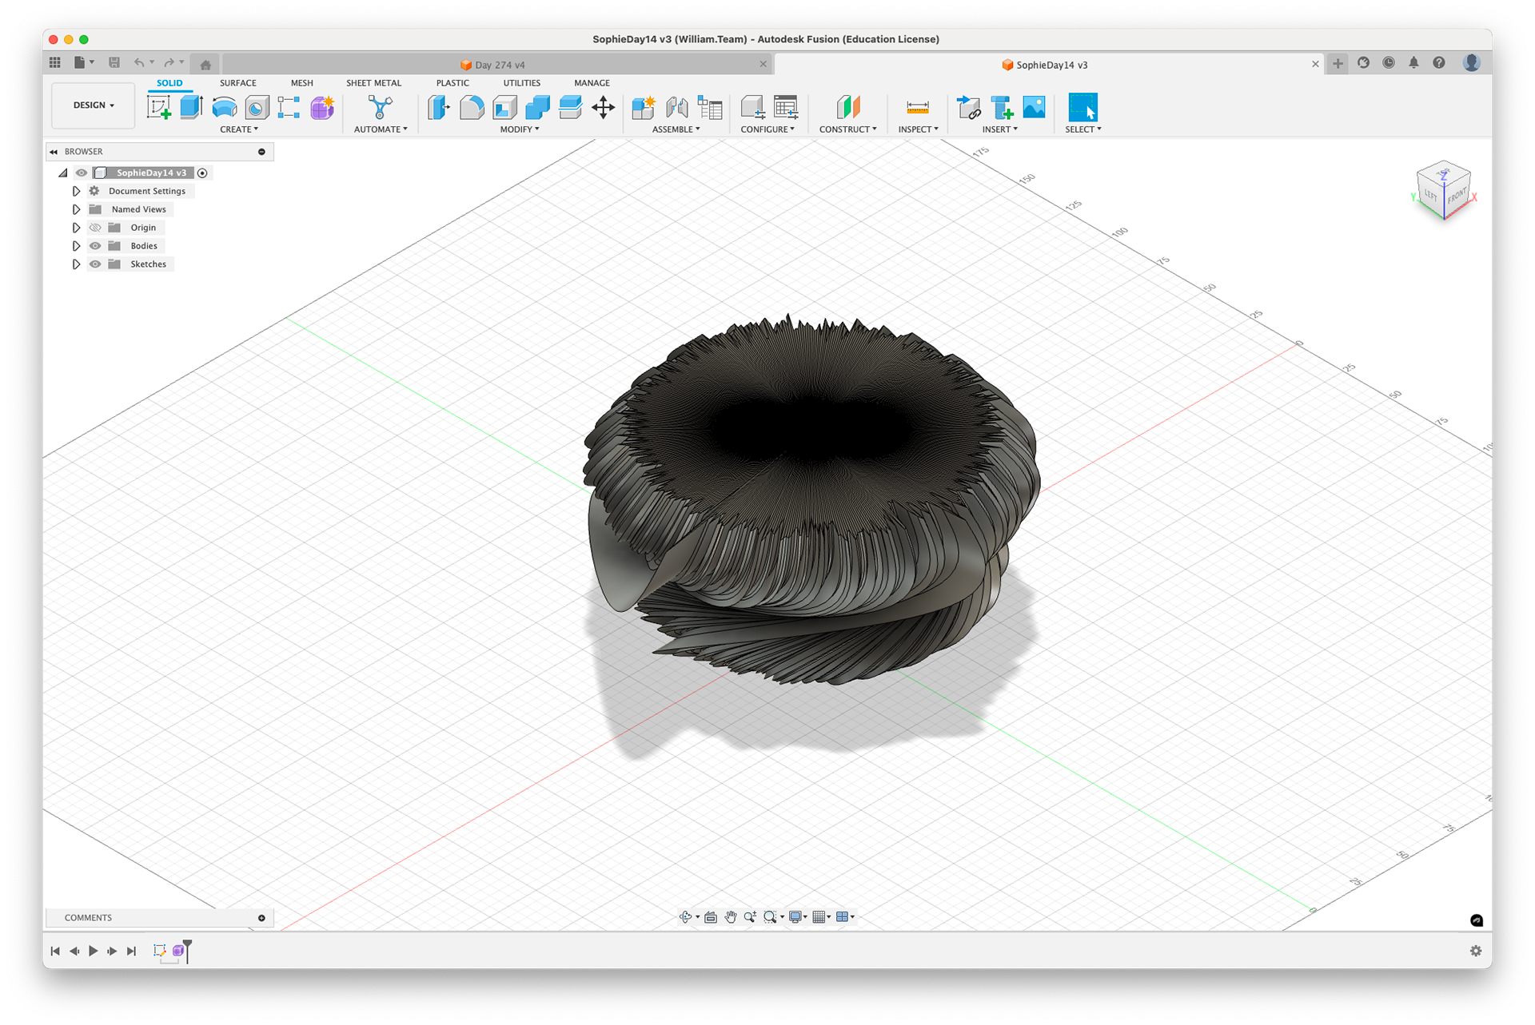1535x1025 pixels.
Task: Click the Offset Face tool icon
Action: pos(570,107)
